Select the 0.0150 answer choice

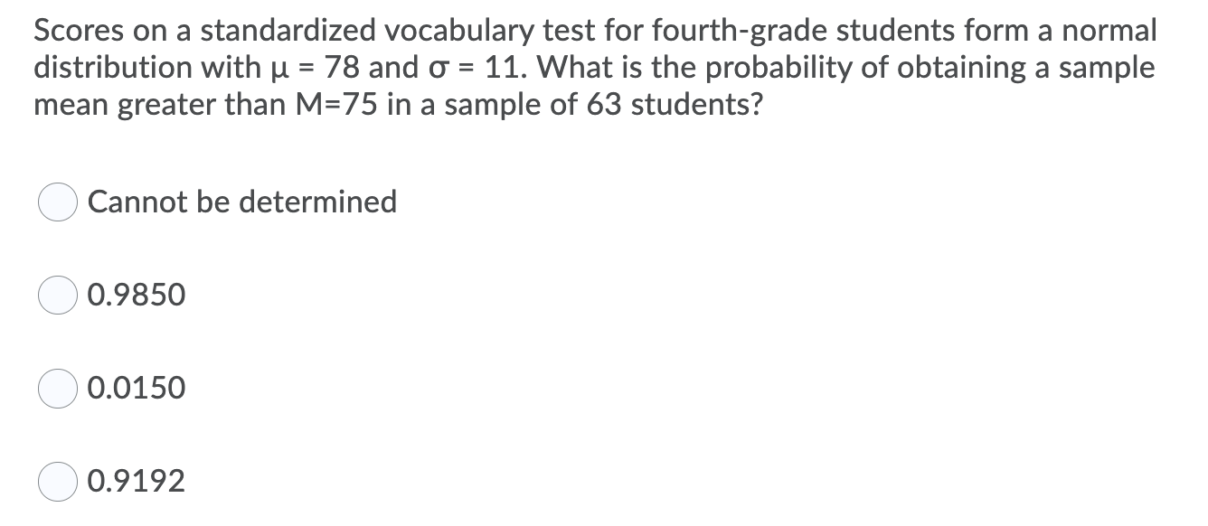(58, 389)
